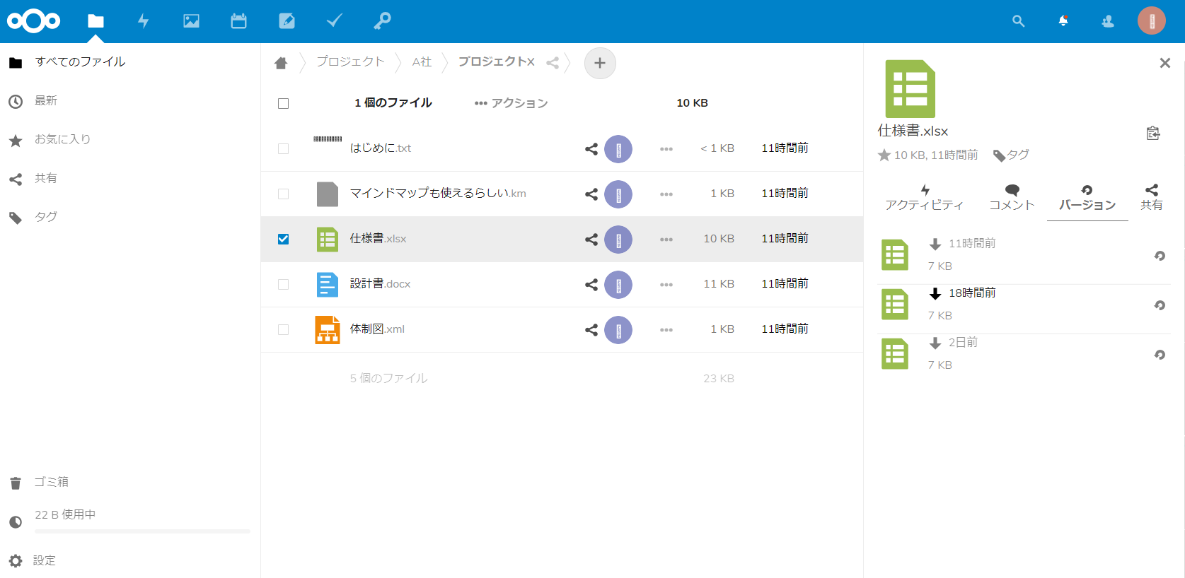Download the 11時間前 version

(x=935, y=244)
